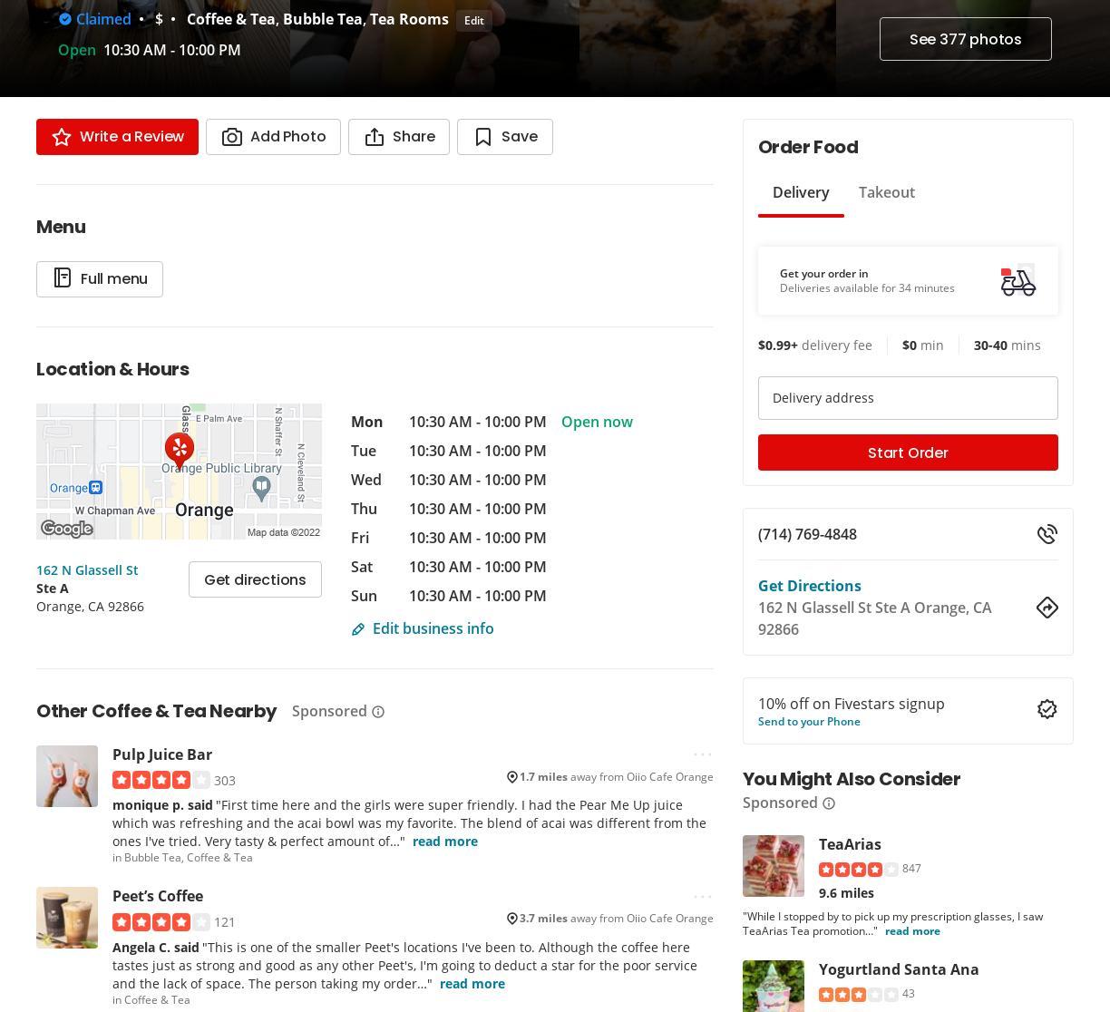Switch to the Takeout tab

click(886, 192)
